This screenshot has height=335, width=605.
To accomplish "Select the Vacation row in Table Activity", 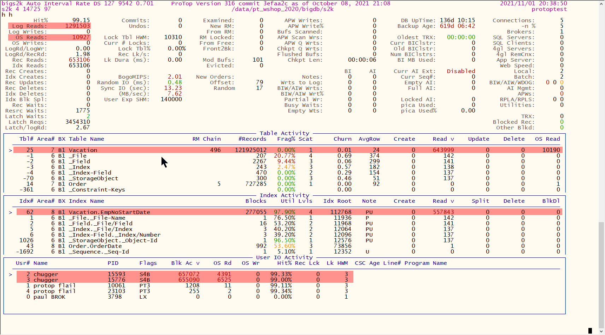I will pyautogui.click(x=288, y=150).
